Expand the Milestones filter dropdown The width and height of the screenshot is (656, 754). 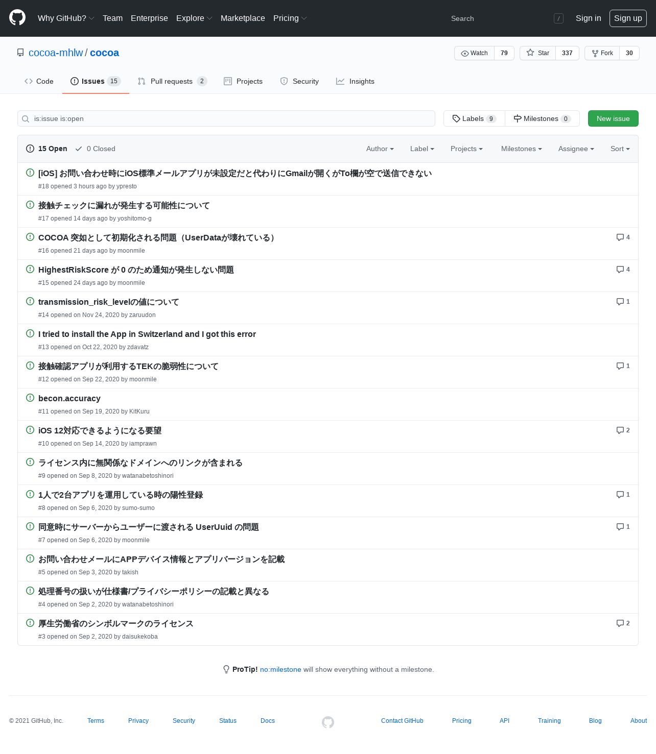(521, 149)
